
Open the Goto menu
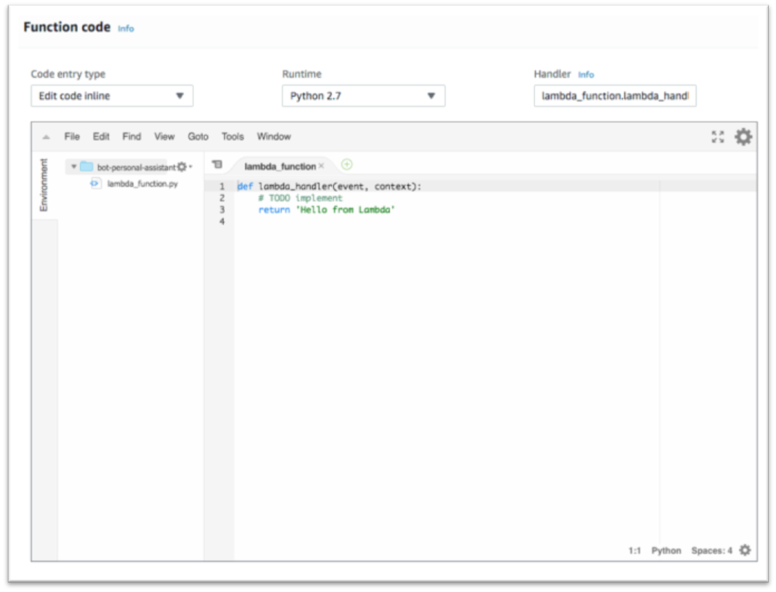click(198, 136)
